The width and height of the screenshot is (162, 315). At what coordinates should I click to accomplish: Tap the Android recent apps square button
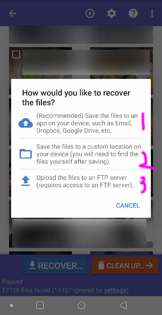point(40,306)
